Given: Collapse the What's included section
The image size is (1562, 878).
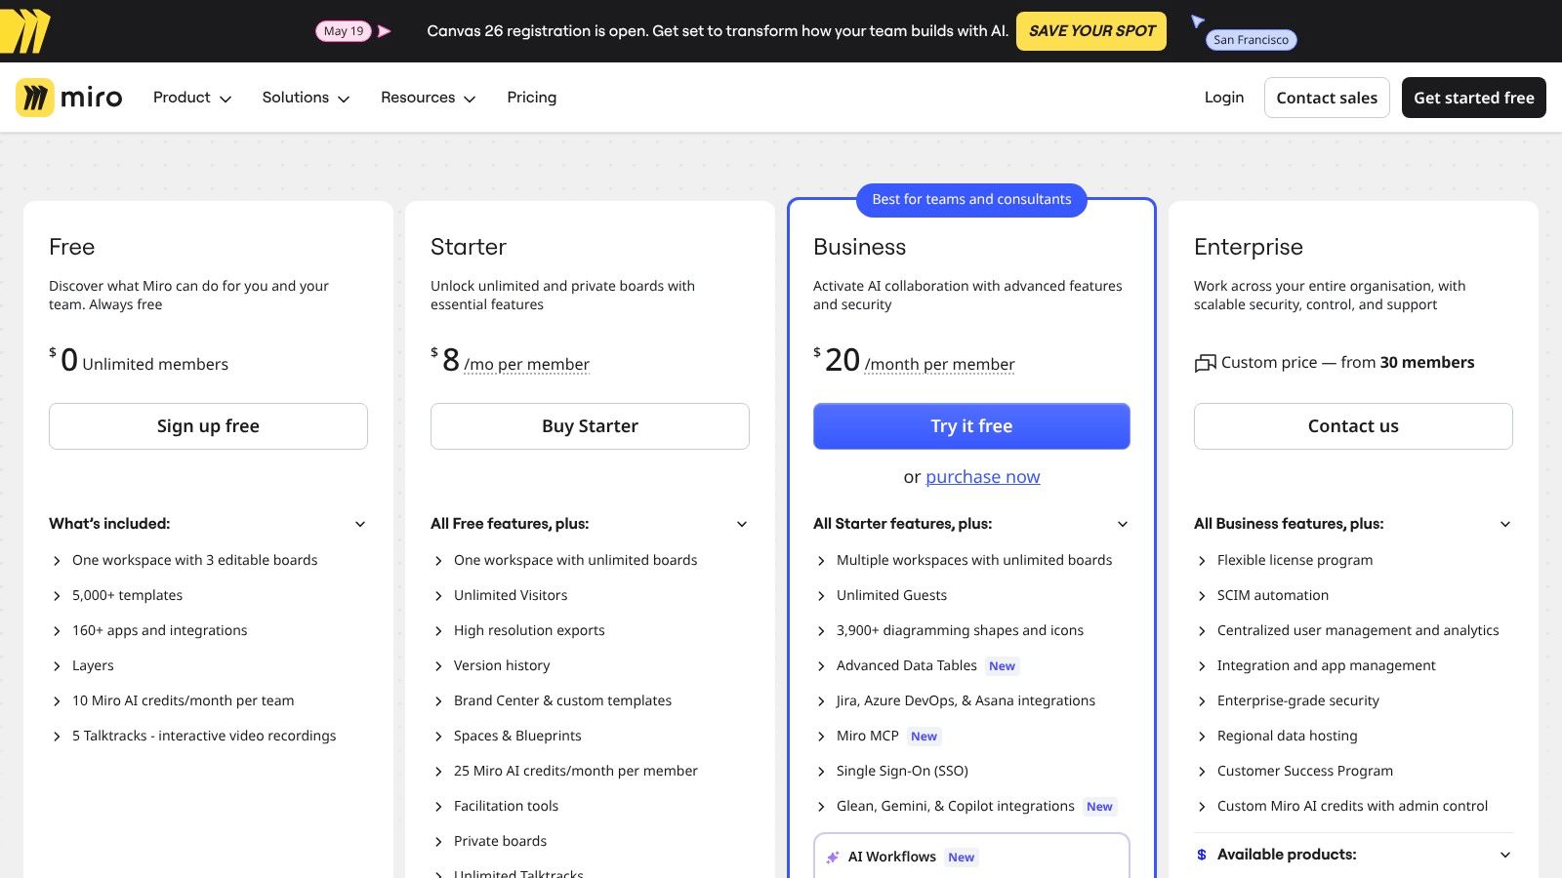Looking at the screenshot, I should coord(208,524).
